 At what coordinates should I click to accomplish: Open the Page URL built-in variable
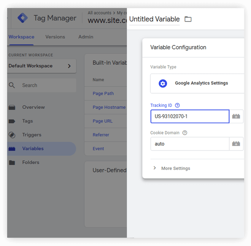[x=103, y=121]
